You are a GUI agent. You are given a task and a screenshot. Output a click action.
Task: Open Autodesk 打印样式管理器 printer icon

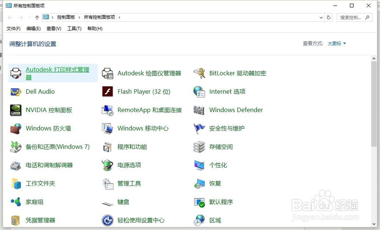[x=16, y=73]
